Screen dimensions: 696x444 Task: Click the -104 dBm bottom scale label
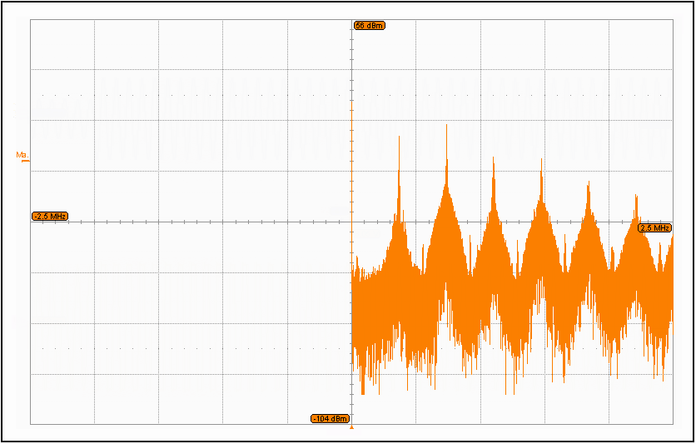point(331,418)
